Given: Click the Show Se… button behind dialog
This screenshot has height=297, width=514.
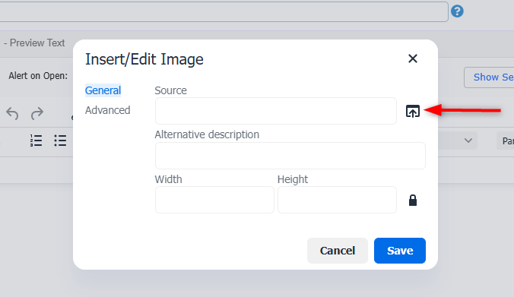Looking at the screenshot, I should (x=489, y=77).
